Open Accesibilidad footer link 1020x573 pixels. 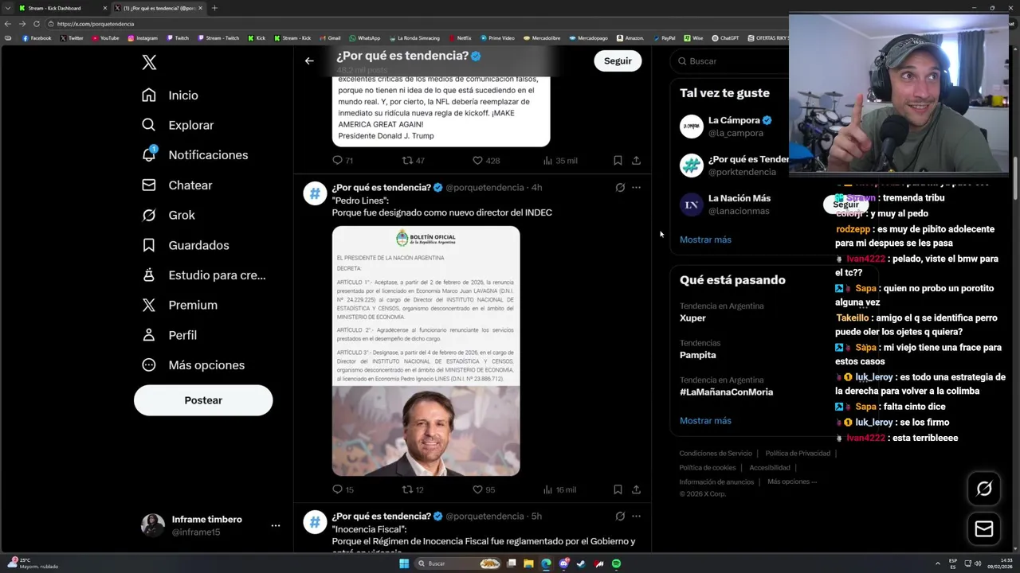point(770,468)
